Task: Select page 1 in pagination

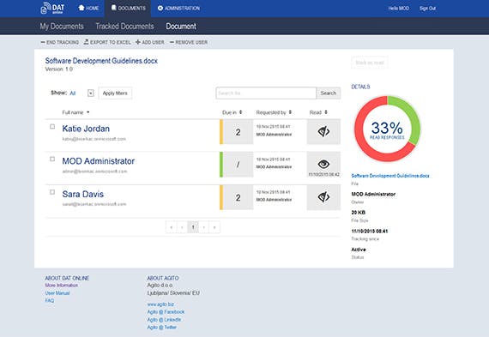Action: pos(193,227)
